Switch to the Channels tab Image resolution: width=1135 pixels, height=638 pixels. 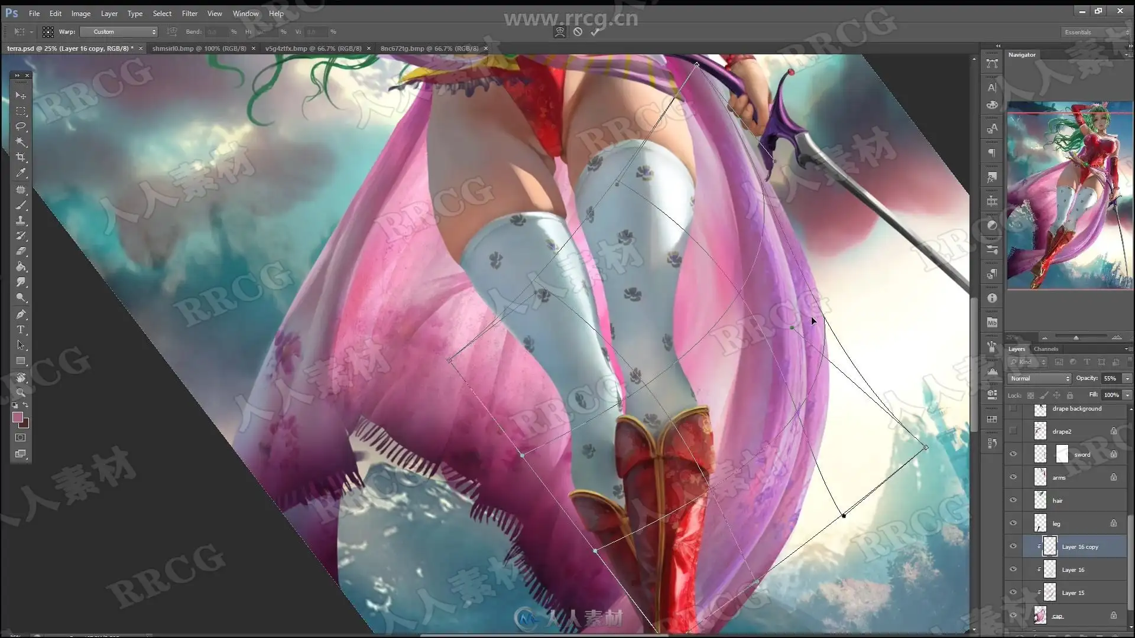[x=1046, y=349]
